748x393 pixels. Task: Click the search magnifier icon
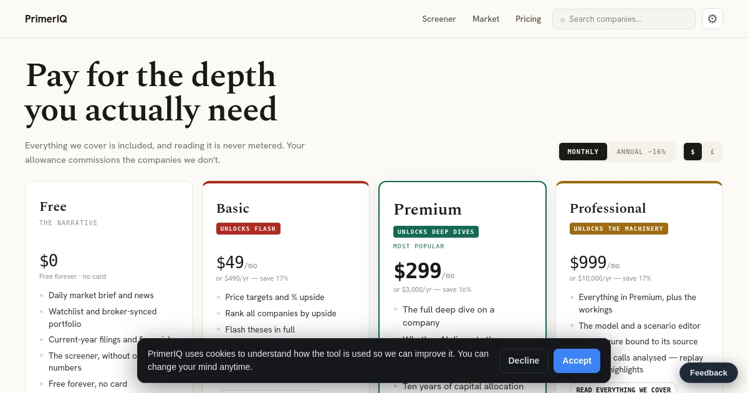coord(562,19)
